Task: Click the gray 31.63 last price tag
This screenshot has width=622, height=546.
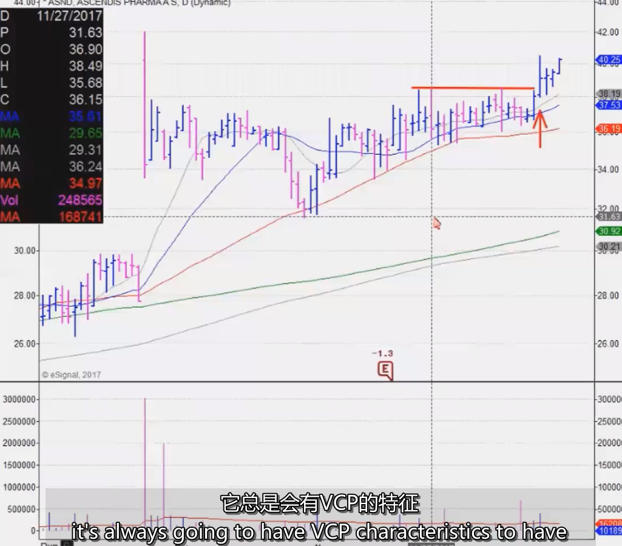Action: coord(609,215)
